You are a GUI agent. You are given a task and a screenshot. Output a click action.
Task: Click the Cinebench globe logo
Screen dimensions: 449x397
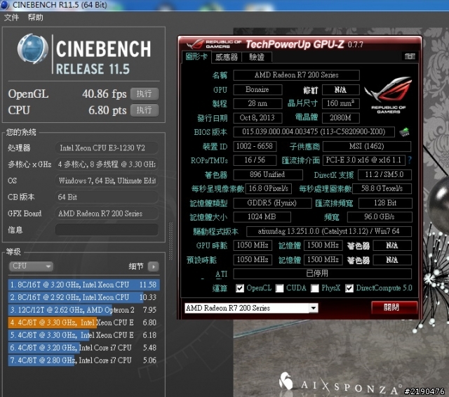(x=32, y=48)
